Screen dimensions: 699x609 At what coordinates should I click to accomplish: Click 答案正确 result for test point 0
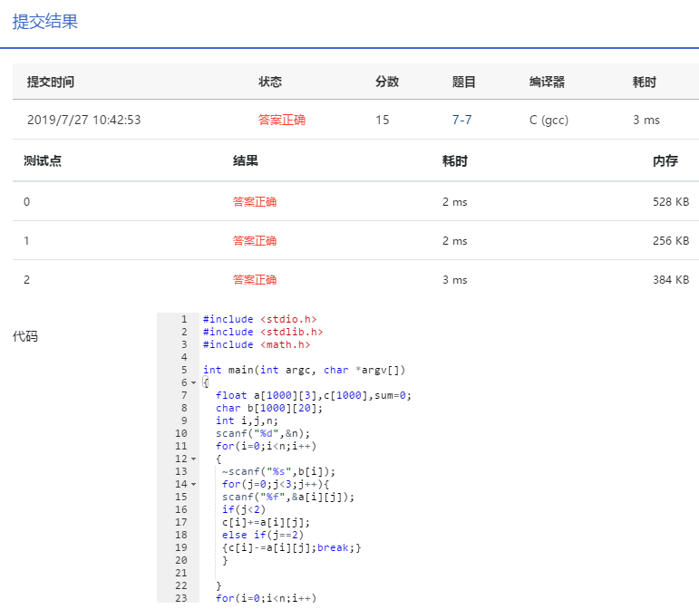pyautogui.click(x=255, y=202)
